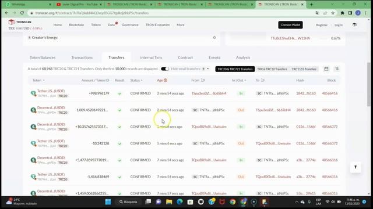Click amount -10.242128 cell
Image resolution: width=373 pixels, height=209 pixels.
coord(100,143)
